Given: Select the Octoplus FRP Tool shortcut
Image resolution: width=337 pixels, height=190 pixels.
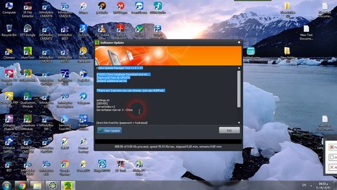Looking at the screenshot, I should click(x=9, y=100).
